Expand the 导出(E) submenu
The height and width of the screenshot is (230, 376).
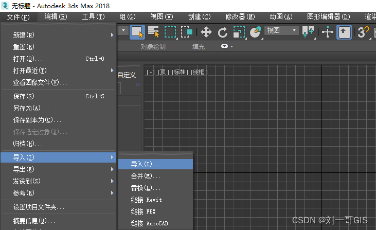[x=59, y=169]
